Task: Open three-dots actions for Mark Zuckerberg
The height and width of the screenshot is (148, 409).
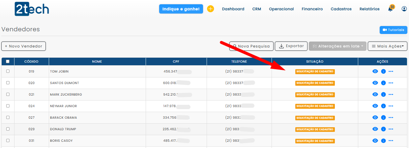Action: click(391, 95)
